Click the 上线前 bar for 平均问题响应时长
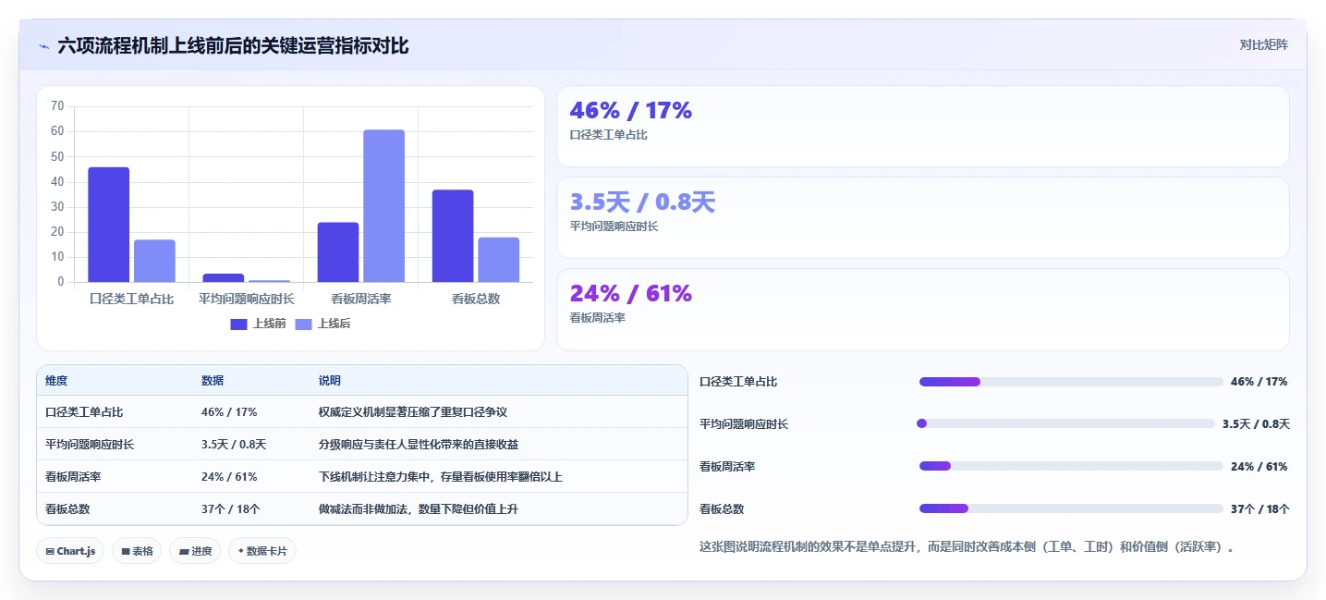The image size is (1326, 600). (224, 277)
